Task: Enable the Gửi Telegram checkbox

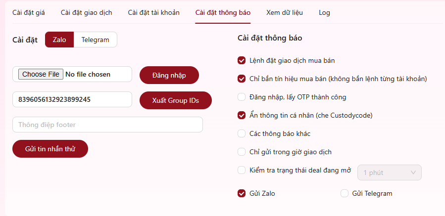Action: coord(345,194)
